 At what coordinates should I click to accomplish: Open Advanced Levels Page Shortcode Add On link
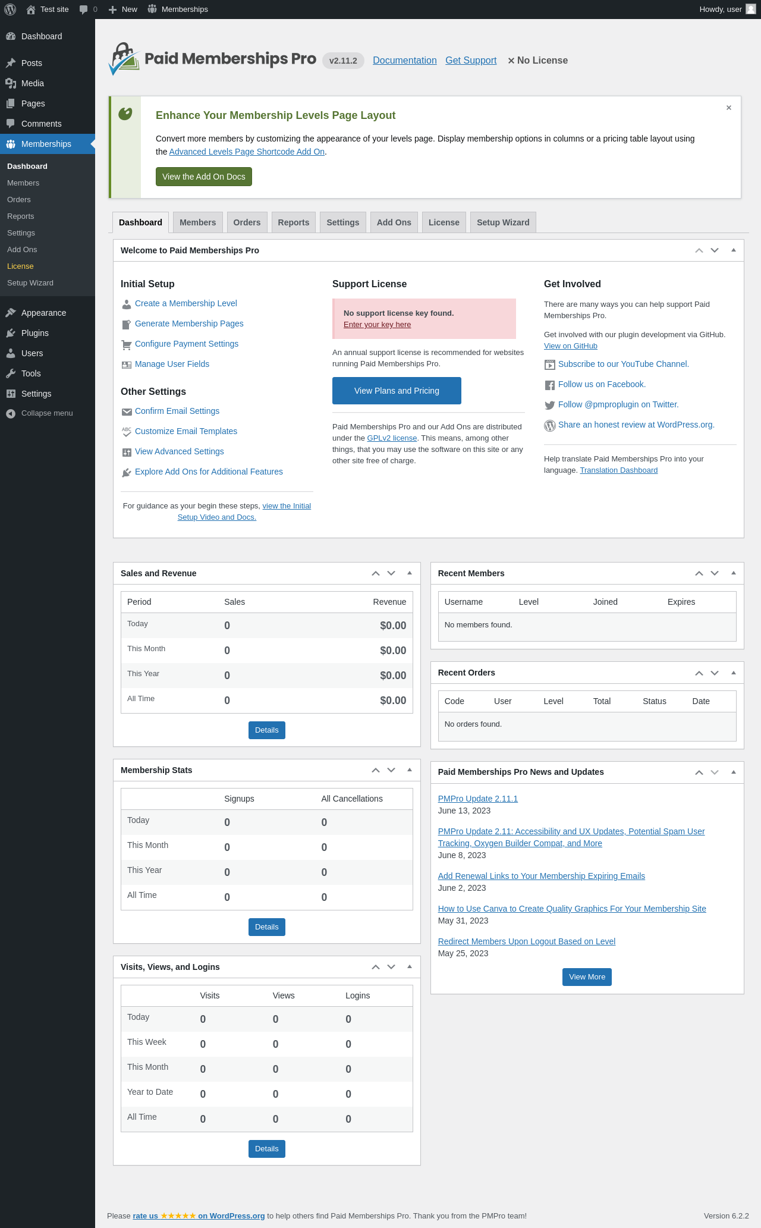[247, 152]
